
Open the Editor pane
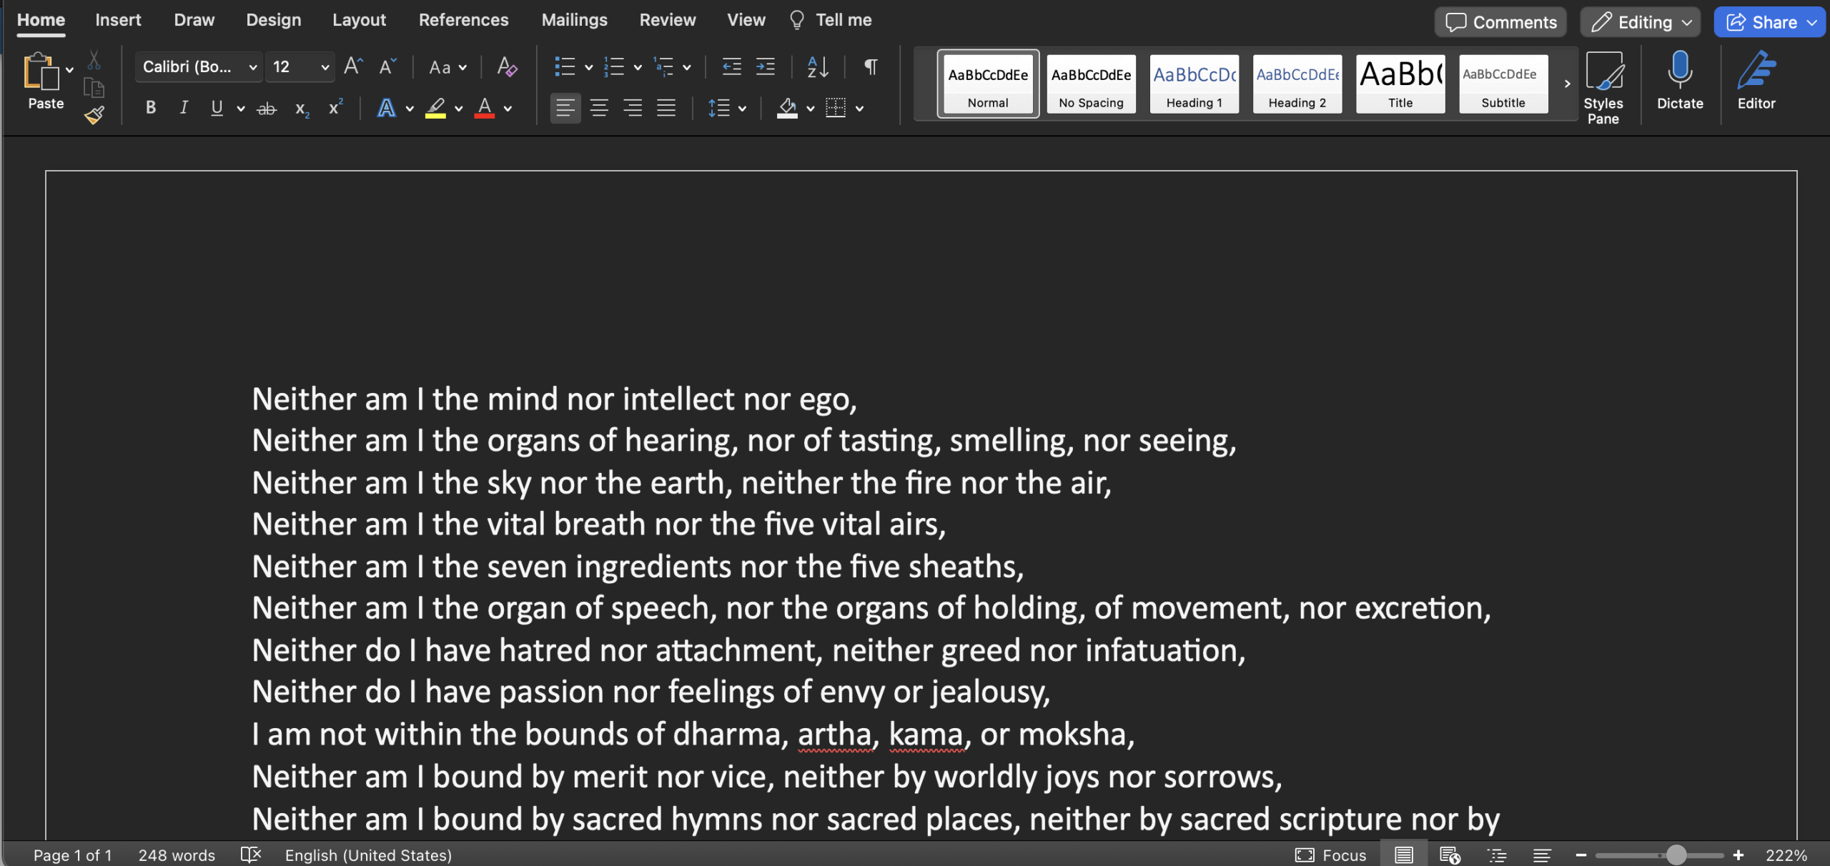click(1756, 80)
